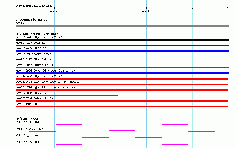Screen dimensions: 236x148
Task: Click the Xp11.22 band label
Action: [x=21, y=23]
